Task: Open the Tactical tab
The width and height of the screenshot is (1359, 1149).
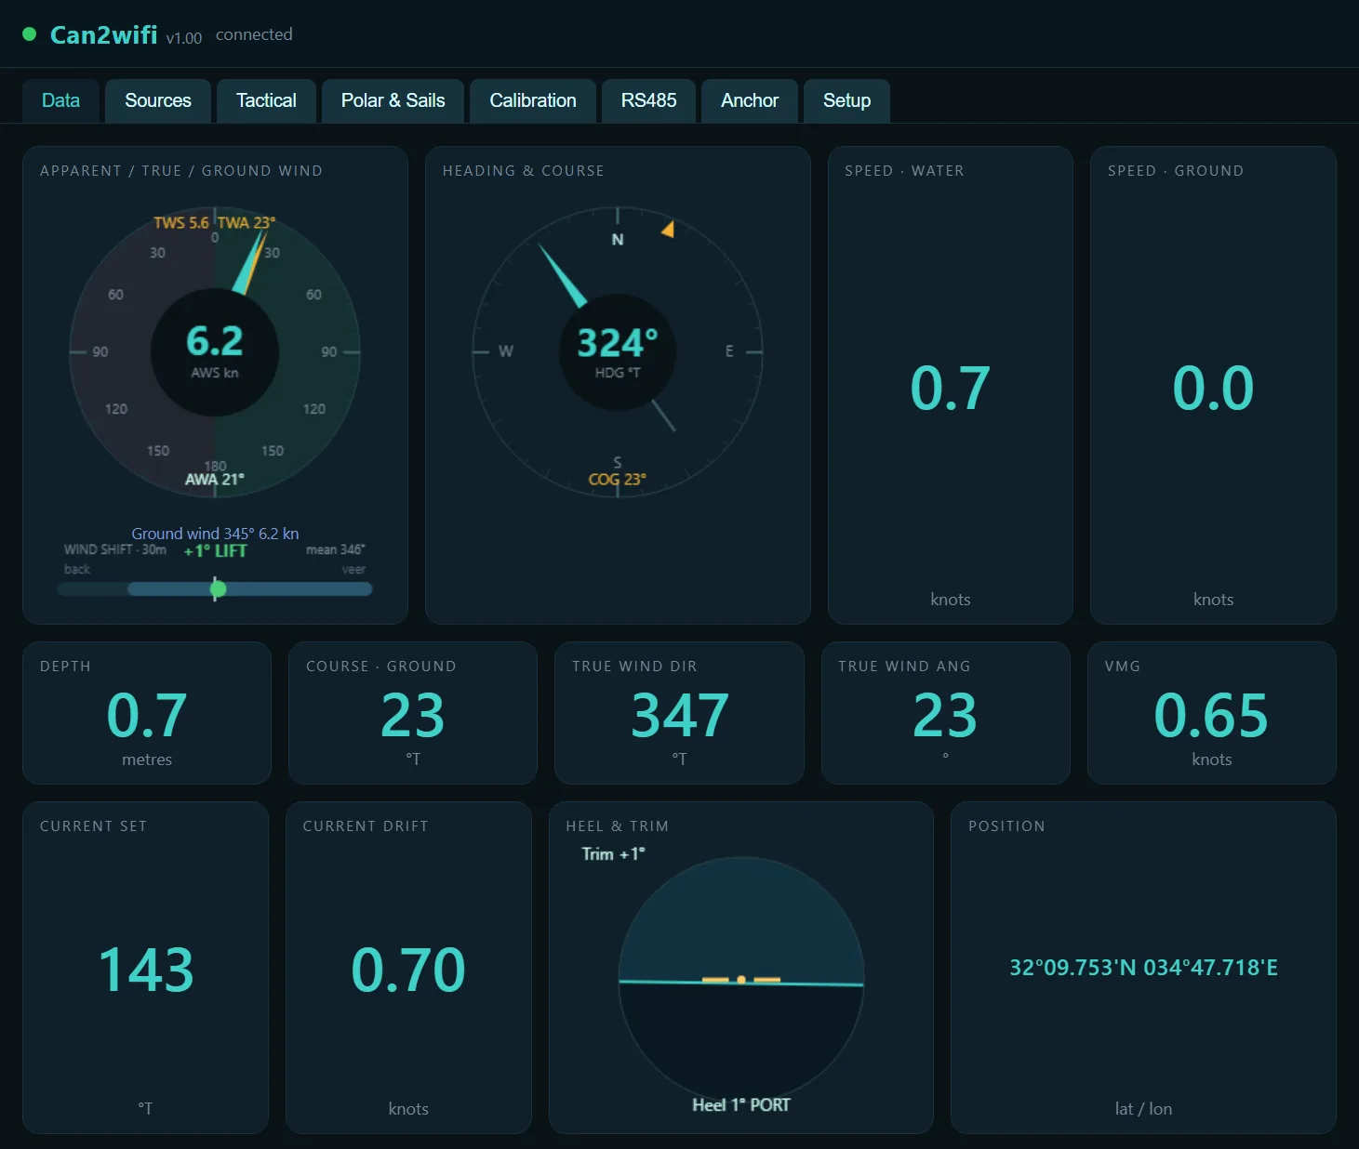Action: coord(266,100)
